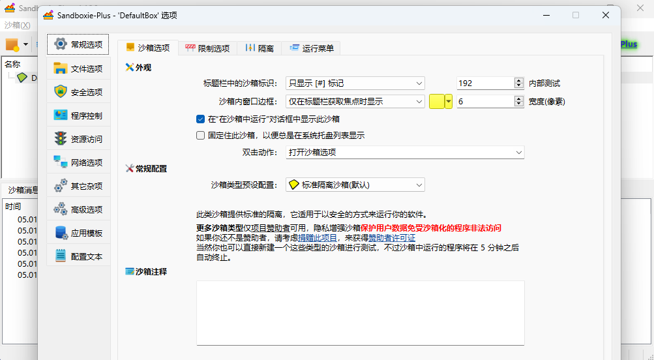Open 沙箱类型预设配置 combo box

point(355,185)
